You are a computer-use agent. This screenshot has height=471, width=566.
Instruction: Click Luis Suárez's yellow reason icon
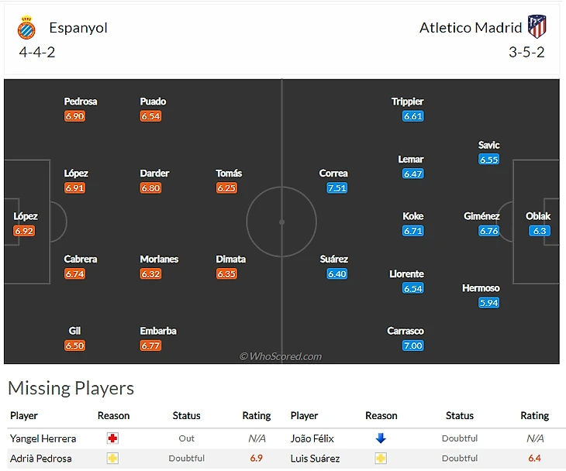click(x=381, y=459)
